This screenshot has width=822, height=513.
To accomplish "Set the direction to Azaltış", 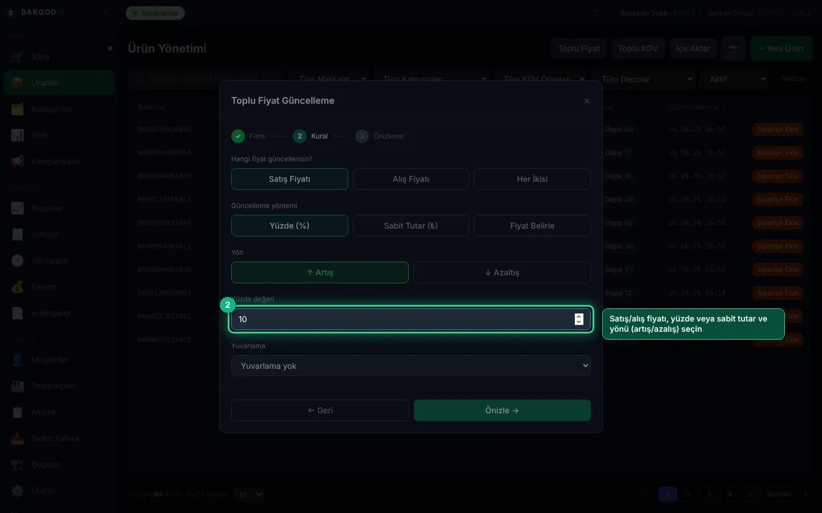I will [502, 272].
